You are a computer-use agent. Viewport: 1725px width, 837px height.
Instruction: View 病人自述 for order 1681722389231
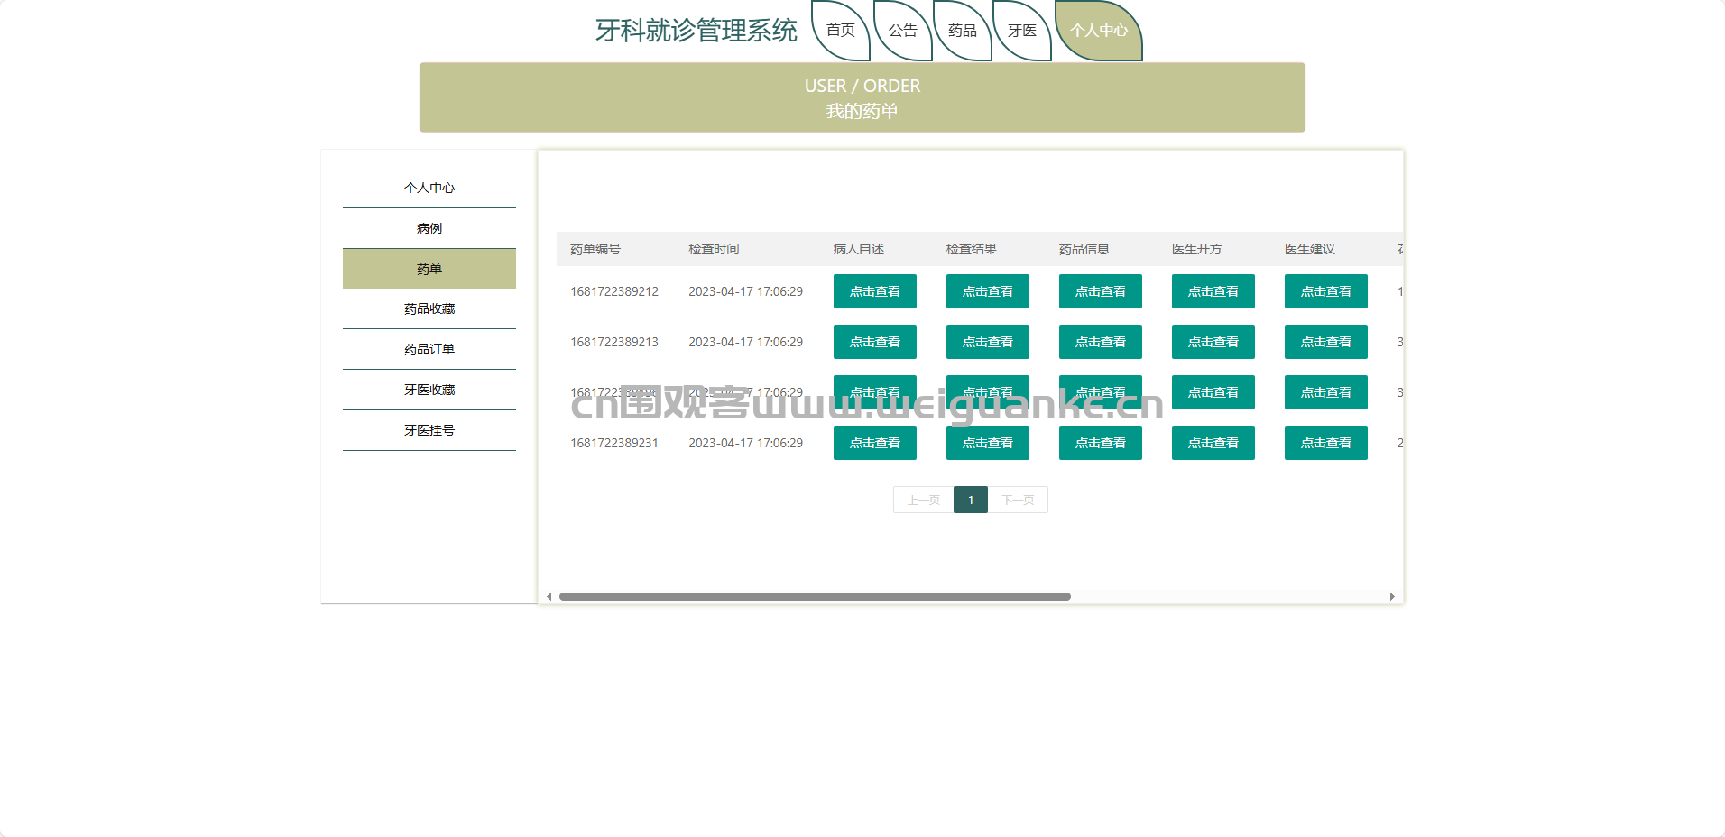point(875,443)
